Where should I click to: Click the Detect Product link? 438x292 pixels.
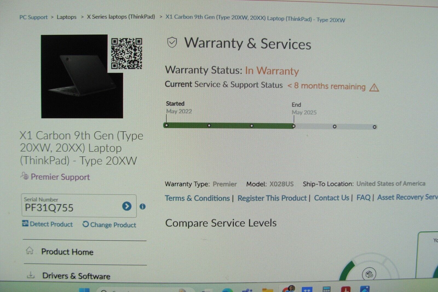(48, 224)
